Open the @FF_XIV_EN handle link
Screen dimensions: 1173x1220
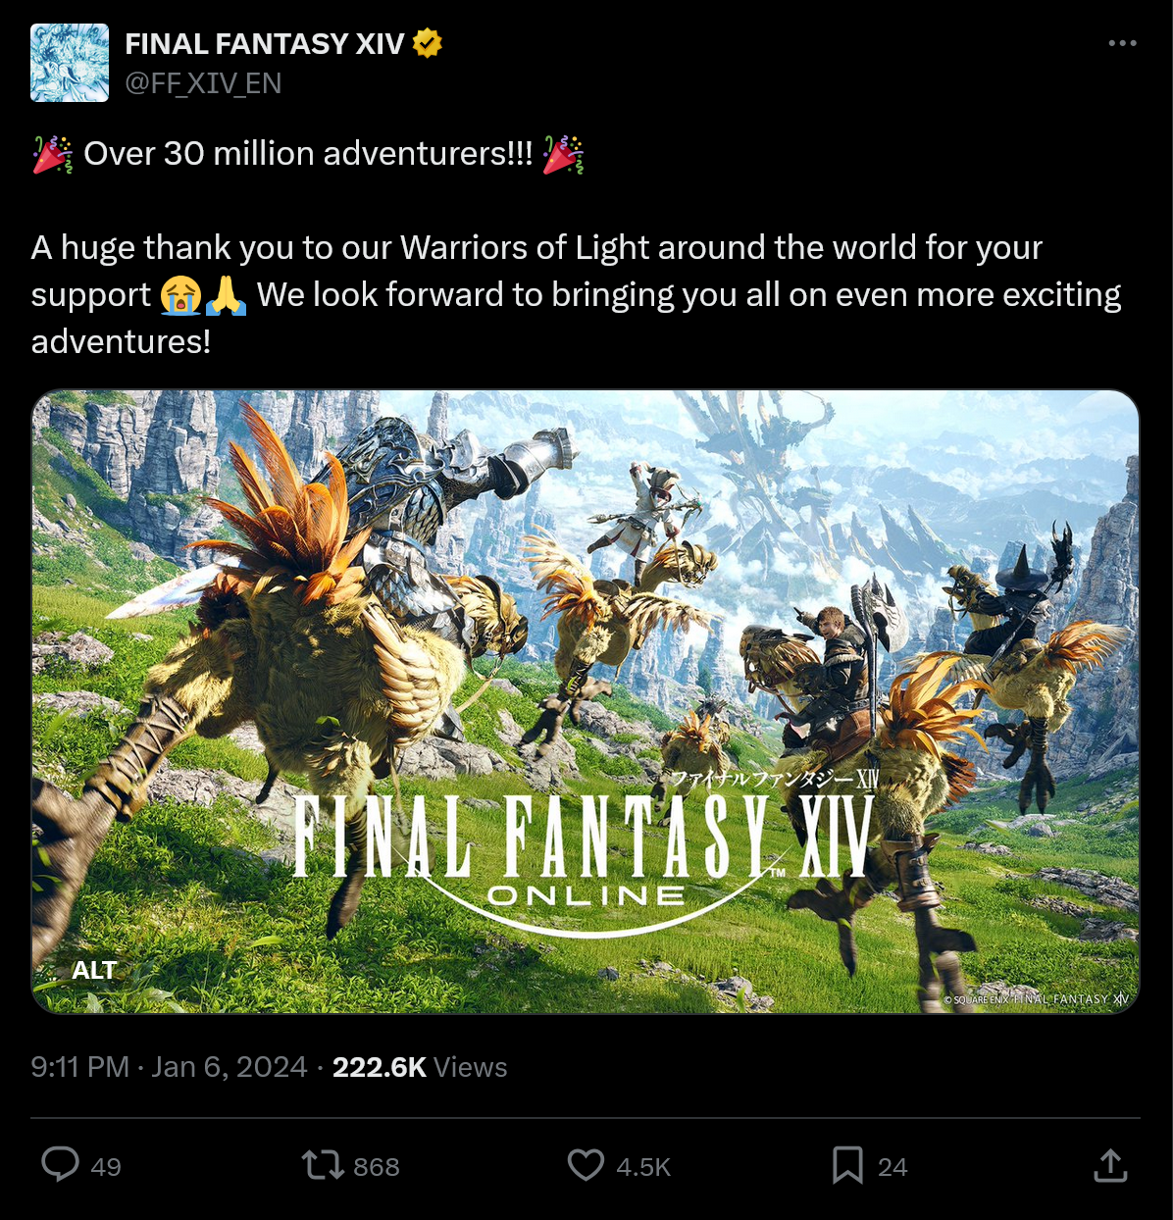pyautogui.click(x=203, y=83)
